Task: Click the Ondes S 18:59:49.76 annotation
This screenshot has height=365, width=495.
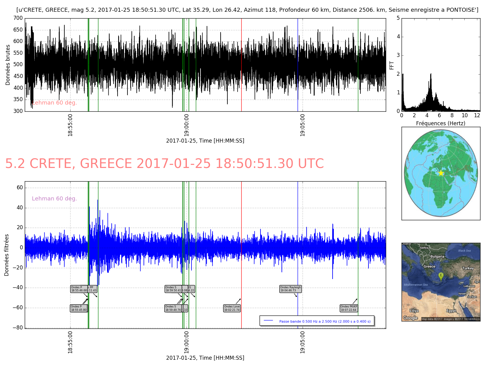Action: pyautogui.click(x=173, y=308)
